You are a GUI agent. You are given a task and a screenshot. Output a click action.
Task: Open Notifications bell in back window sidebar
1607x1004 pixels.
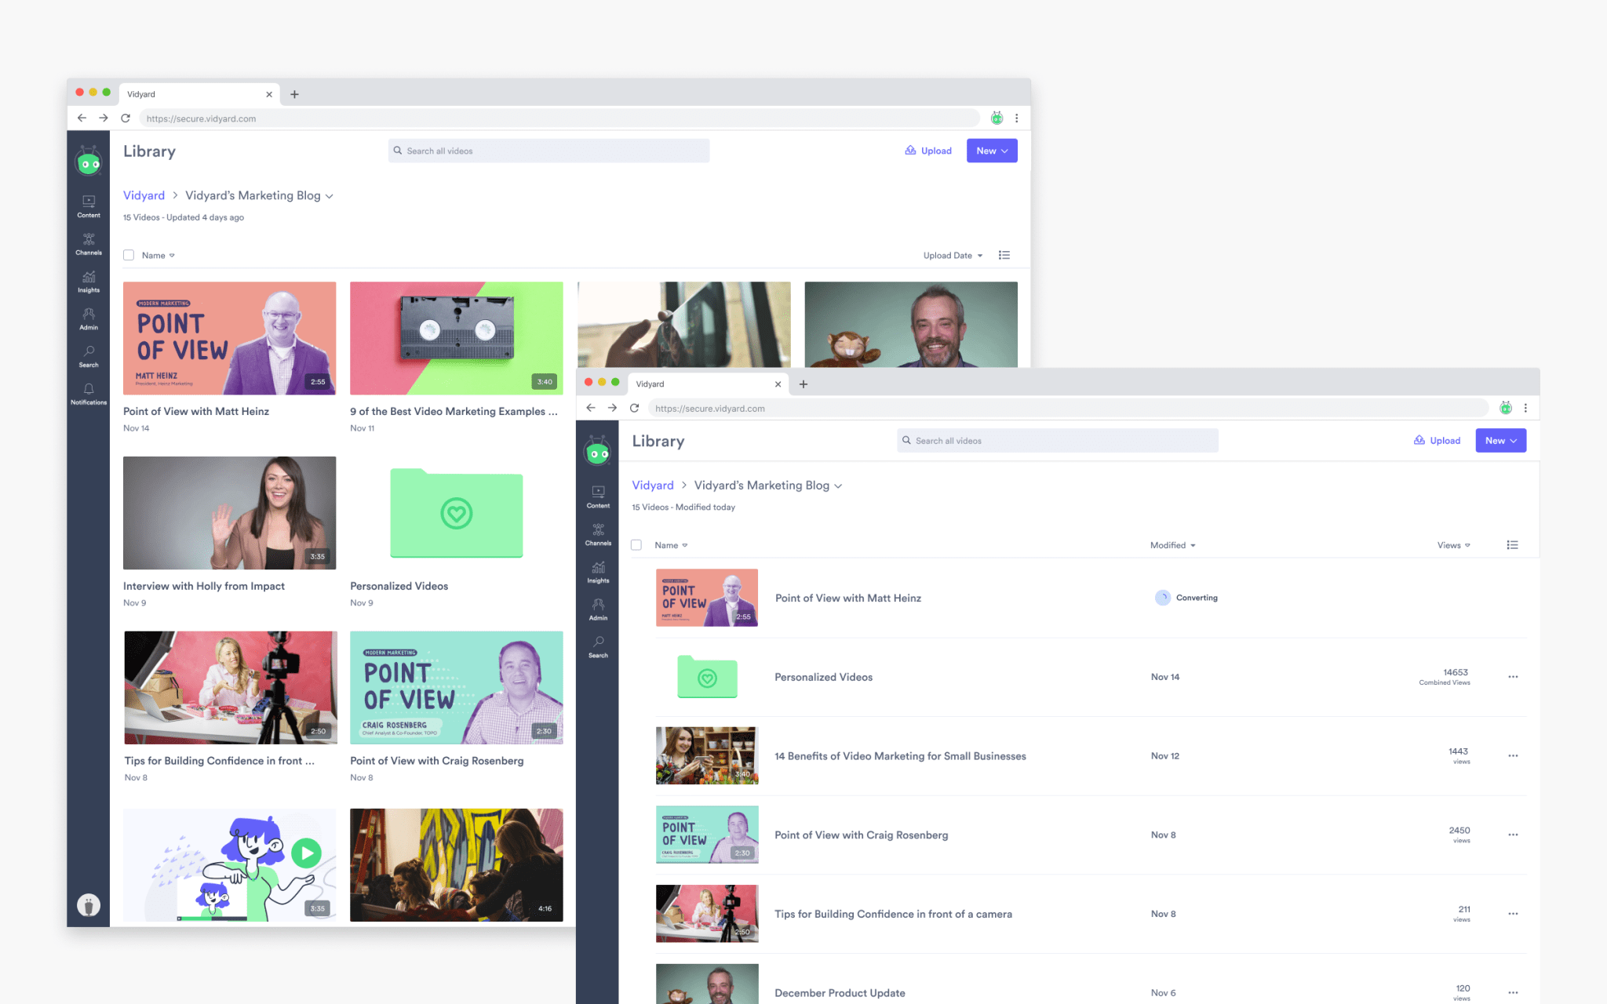[x=89, y=394]
